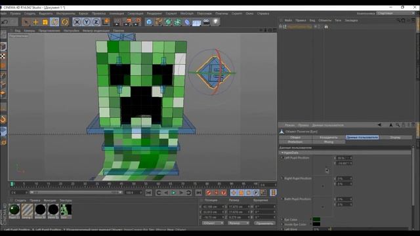This screenshot has height=236, width=420.
Task: Select the Scale tool
Action: point(45,22)
